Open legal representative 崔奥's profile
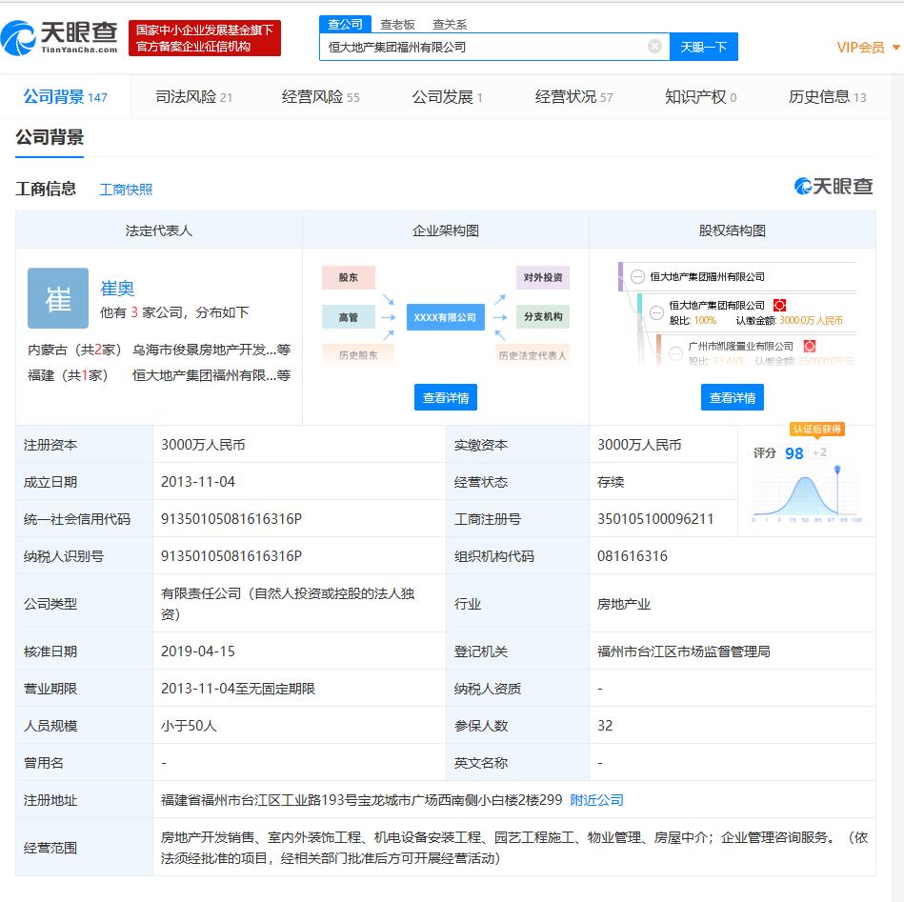Screen dimensions: 904x902 coord(117,288)
